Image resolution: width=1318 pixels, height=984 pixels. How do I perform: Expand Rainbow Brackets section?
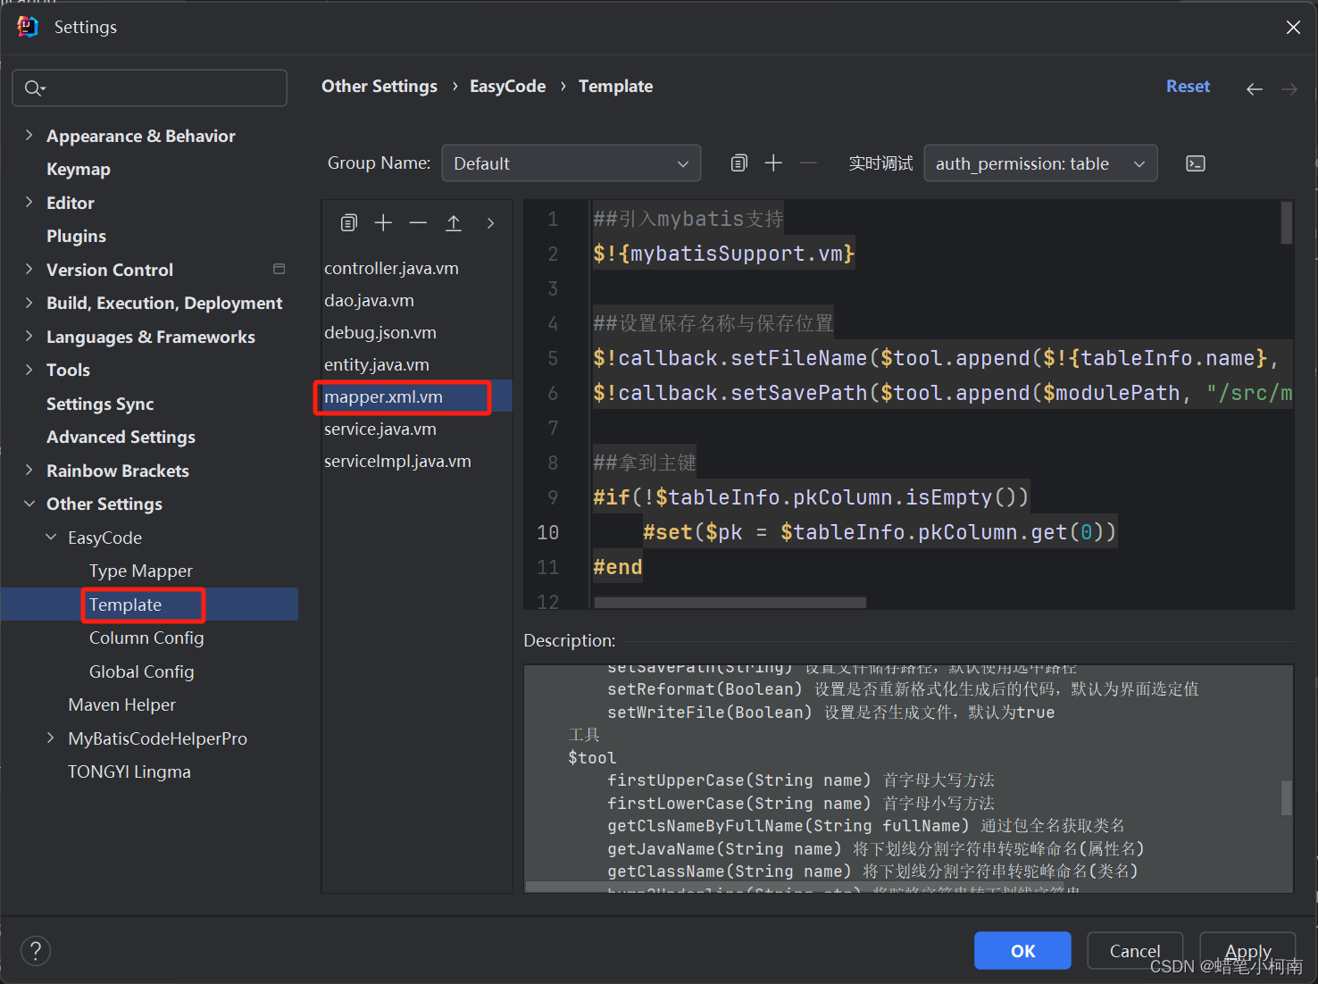[x=29, y=470]
